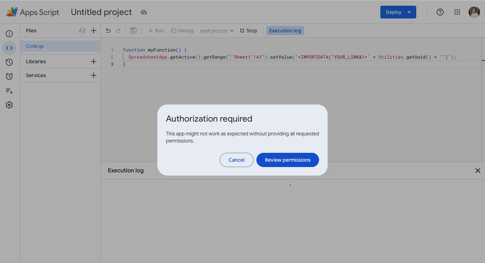Open the Deploy dropdown button
The height and width of the screenshot is (263, 485).
coord(398,12)
